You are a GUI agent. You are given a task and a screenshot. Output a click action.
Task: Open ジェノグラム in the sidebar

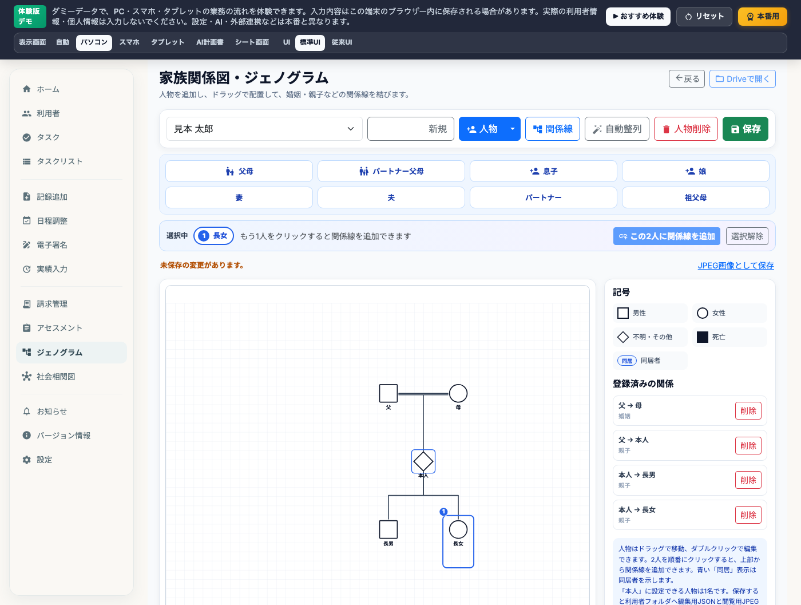click(72, 353)
